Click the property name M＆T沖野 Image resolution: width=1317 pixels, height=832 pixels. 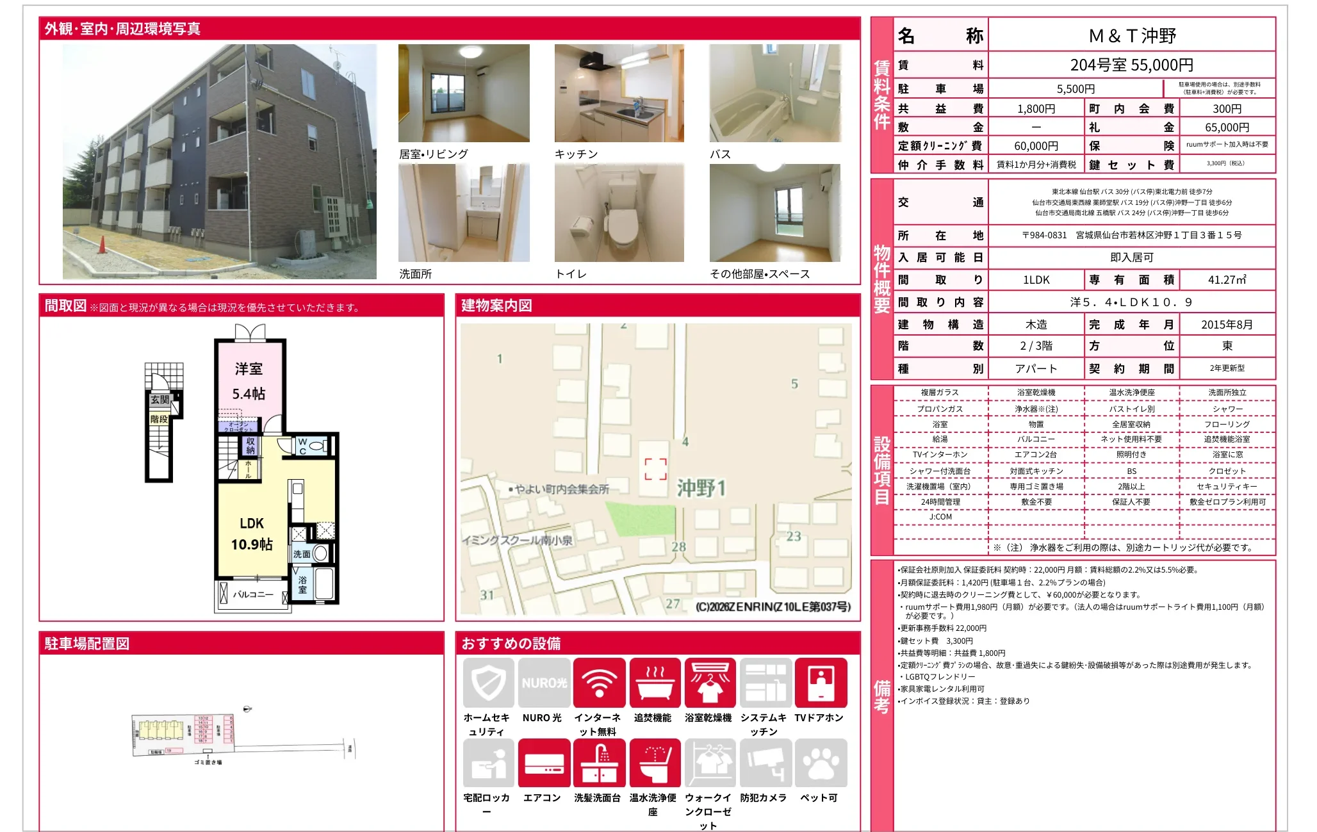point(1132,36)
